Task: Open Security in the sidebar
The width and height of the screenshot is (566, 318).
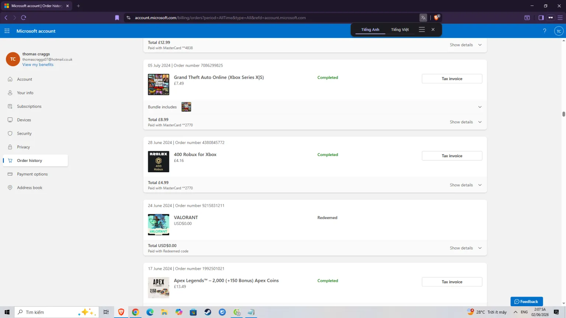Action: [24, 134]
